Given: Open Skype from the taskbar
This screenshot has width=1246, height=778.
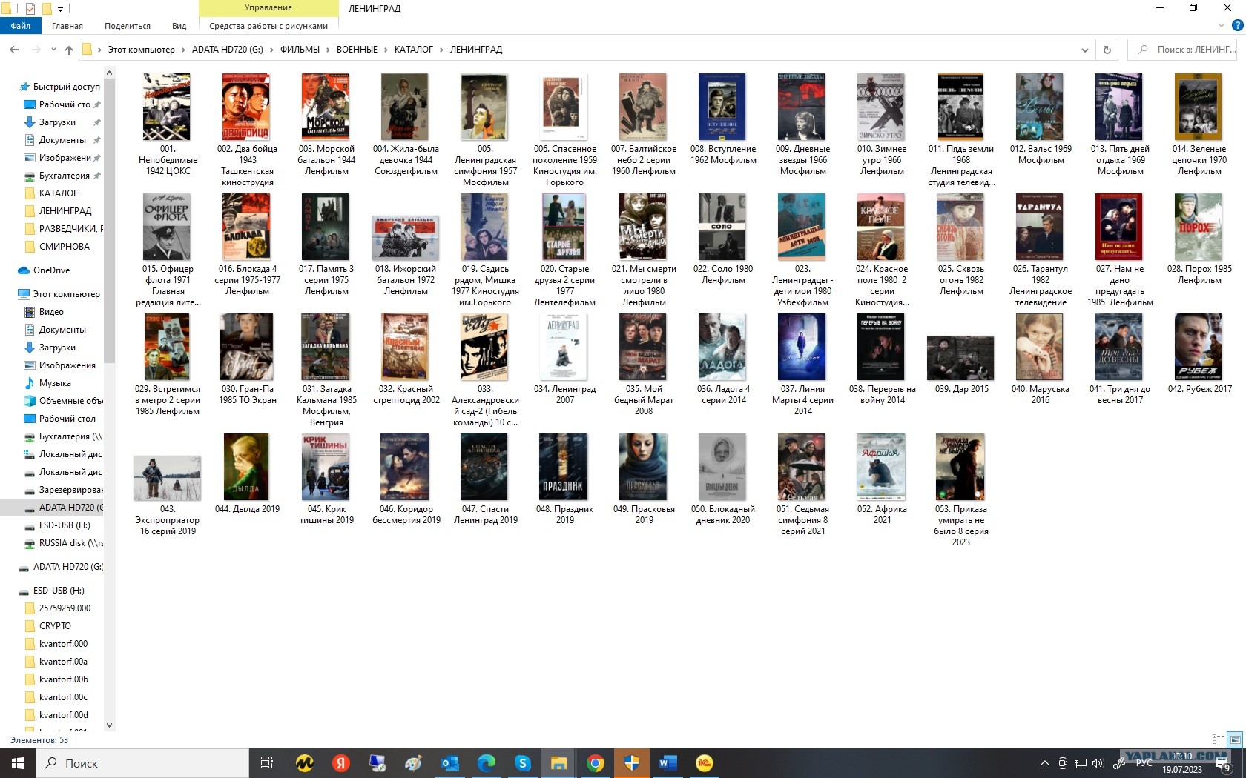Looking at the screenshot, I should pos(522,763).
